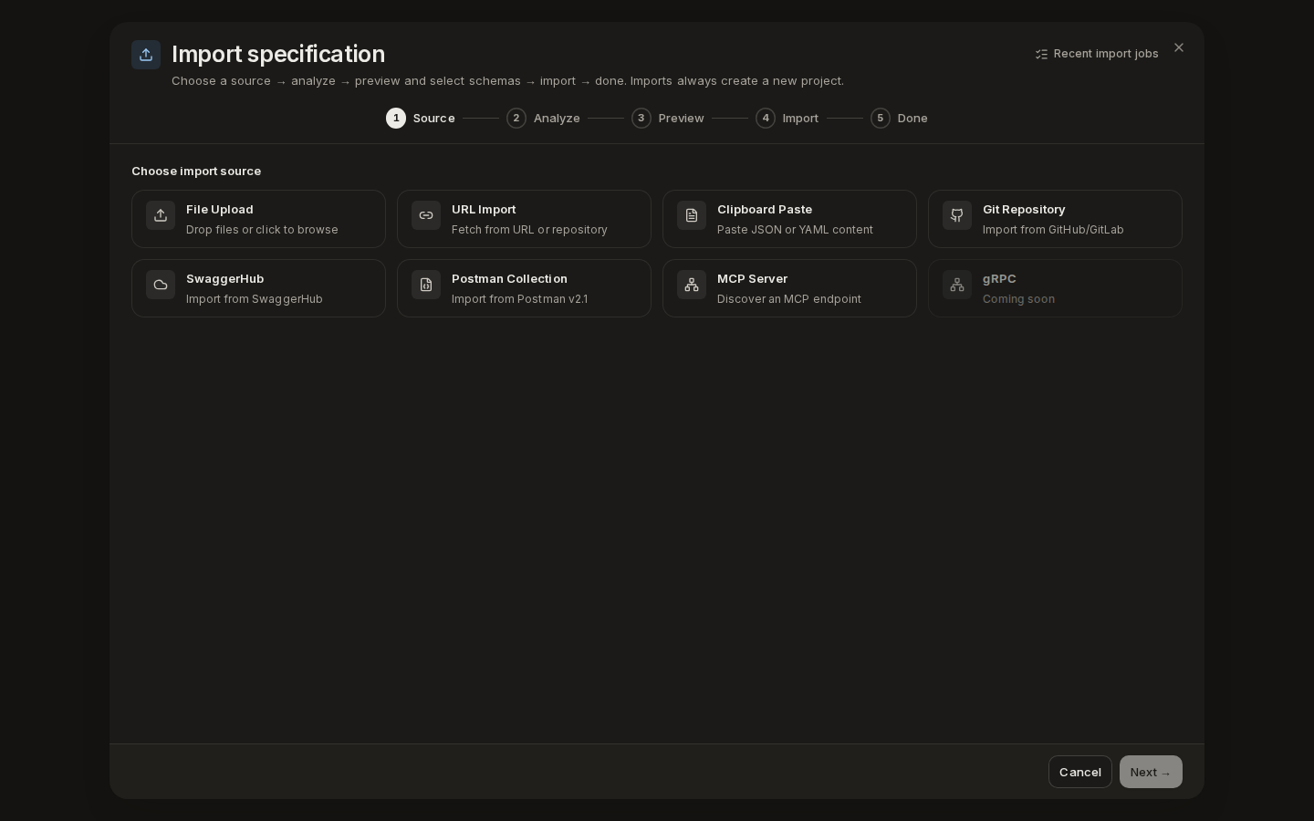Select the Git Repository source label
Image resolution: width=1314 pixels, height=821 pixels.
[x=1024, y=209]
